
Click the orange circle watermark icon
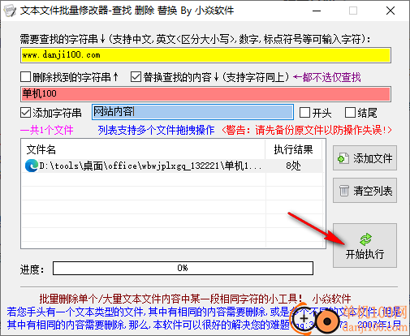[x=327, y=321]
